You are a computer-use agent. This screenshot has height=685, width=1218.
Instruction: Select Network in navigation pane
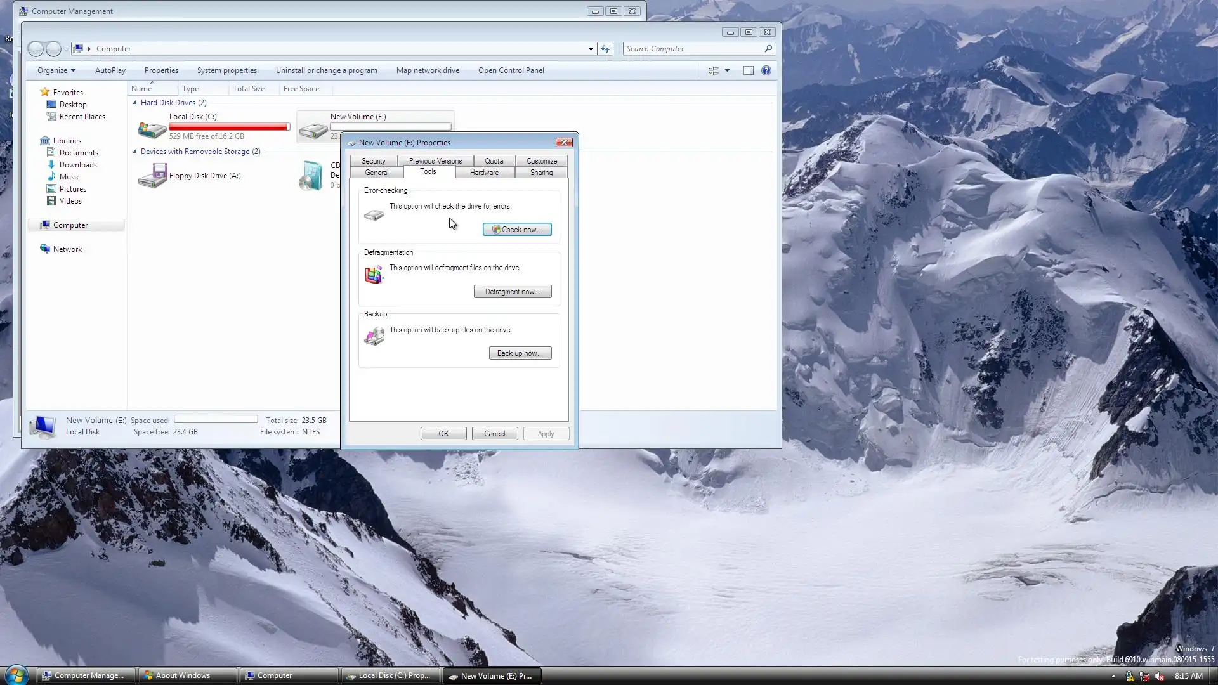(x=67, y=249)
